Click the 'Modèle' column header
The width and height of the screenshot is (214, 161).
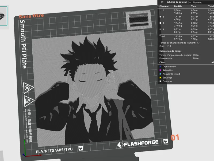coord(178,6)
